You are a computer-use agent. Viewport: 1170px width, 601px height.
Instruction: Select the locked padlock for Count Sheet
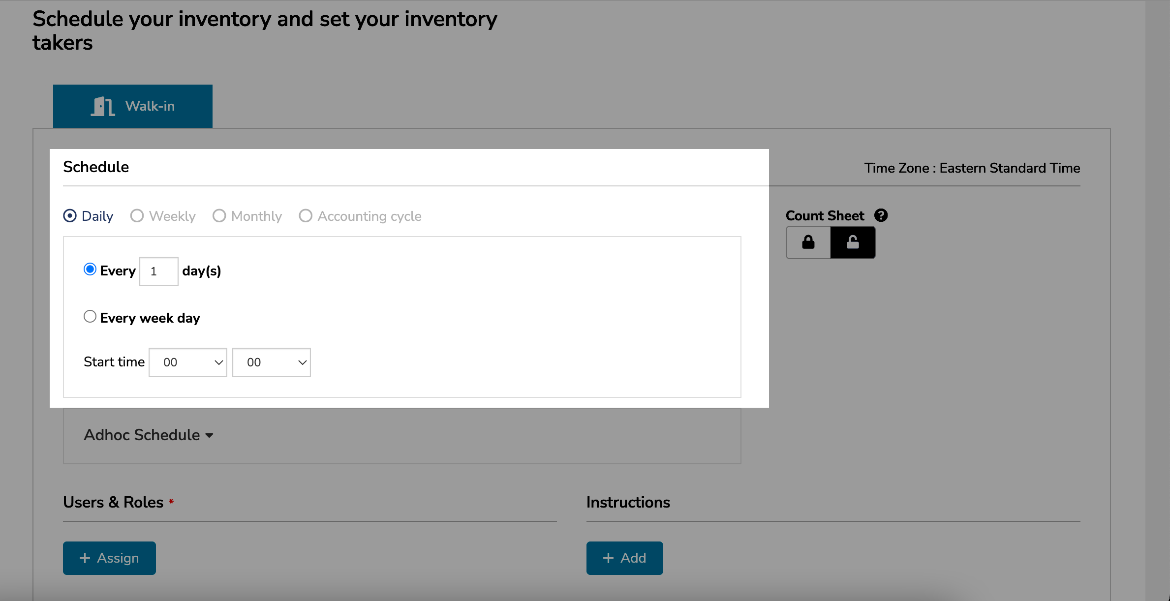[x=807, y=242]
